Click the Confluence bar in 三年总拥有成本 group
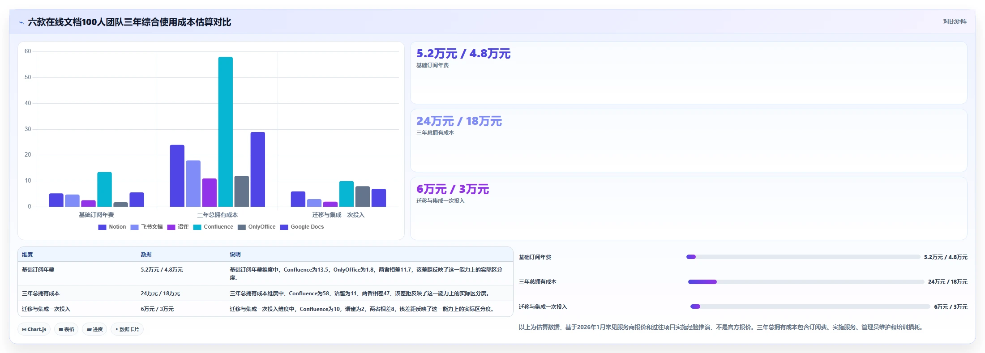Viewport: 985px width, 353px height. point(226,132)
